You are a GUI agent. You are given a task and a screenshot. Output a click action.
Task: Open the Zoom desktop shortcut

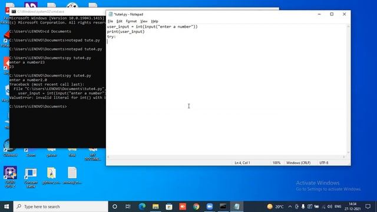tap(31, 153)
